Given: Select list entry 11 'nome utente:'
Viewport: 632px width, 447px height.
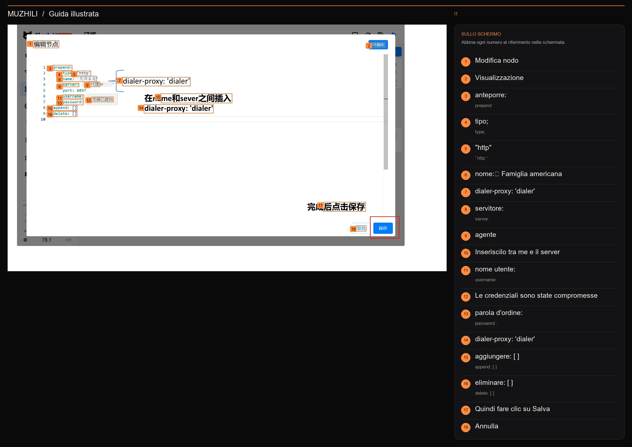Looking at the screenshot, I should coord(539,276).
